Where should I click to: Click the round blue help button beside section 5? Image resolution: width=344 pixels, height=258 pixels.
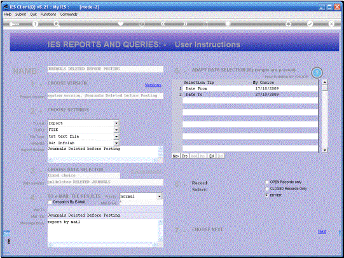[x=317, y=72]
